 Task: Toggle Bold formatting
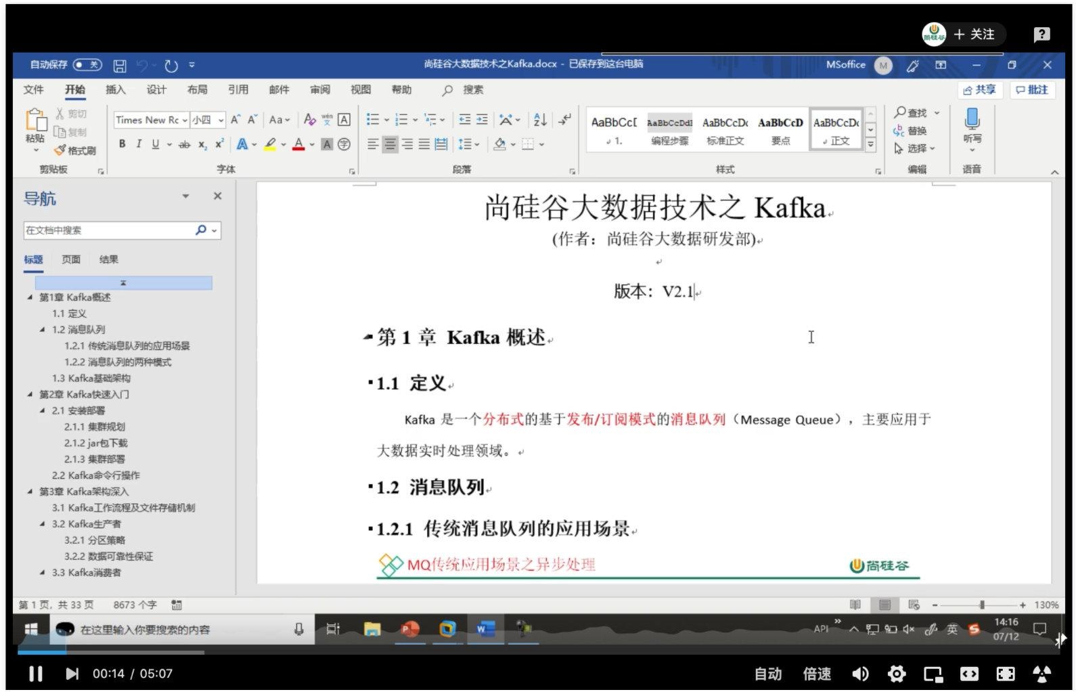(122, 144)
